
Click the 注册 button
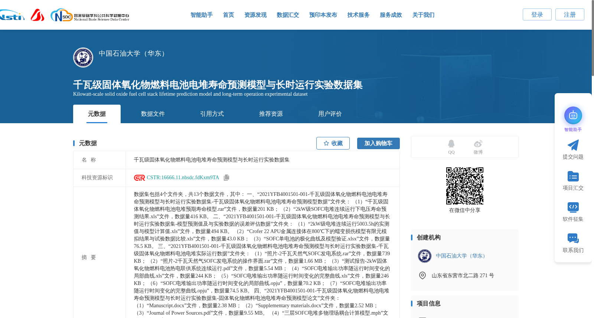[x=570, y=14]
